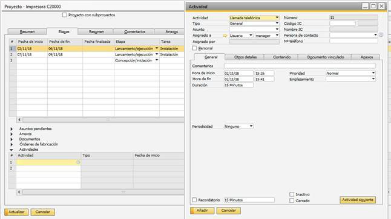
Task: Mark the activity as Cerrado
Action: tap(292, 200)
